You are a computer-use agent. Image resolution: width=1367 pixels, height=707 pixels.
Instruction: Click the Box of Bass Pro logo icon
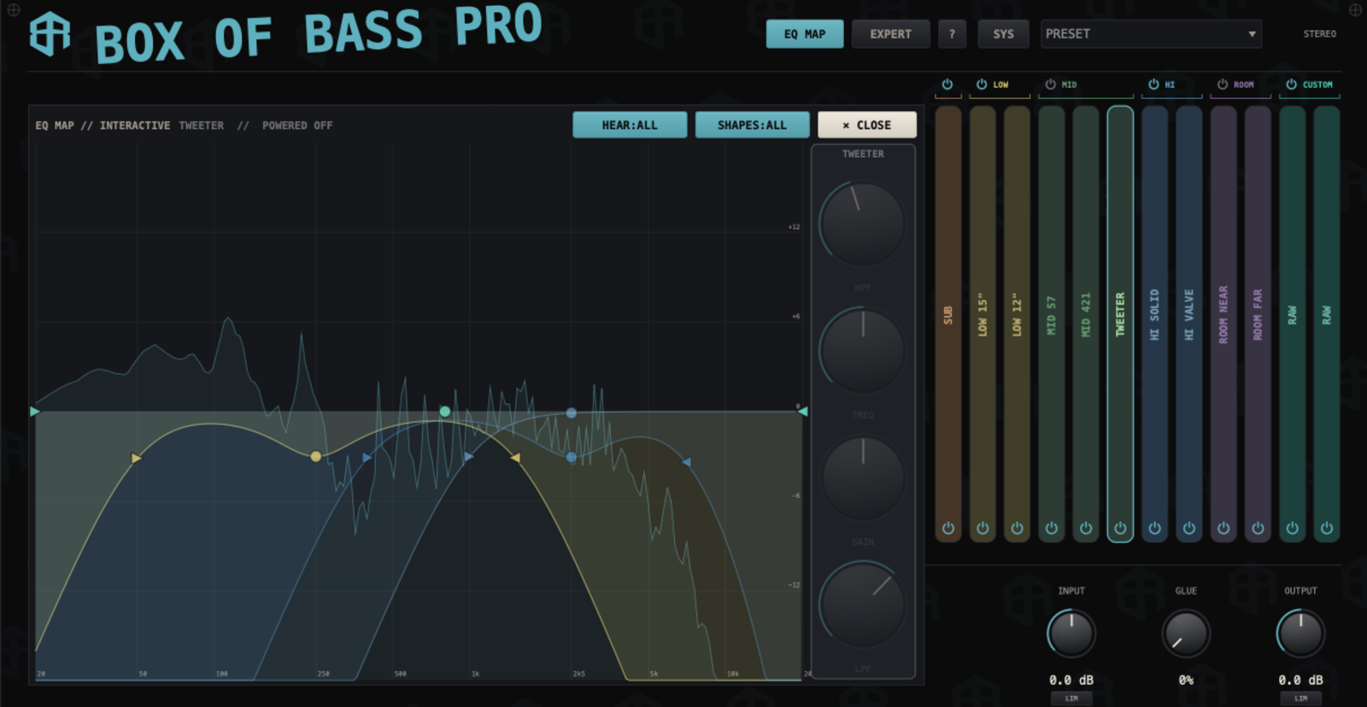(50, 34)
